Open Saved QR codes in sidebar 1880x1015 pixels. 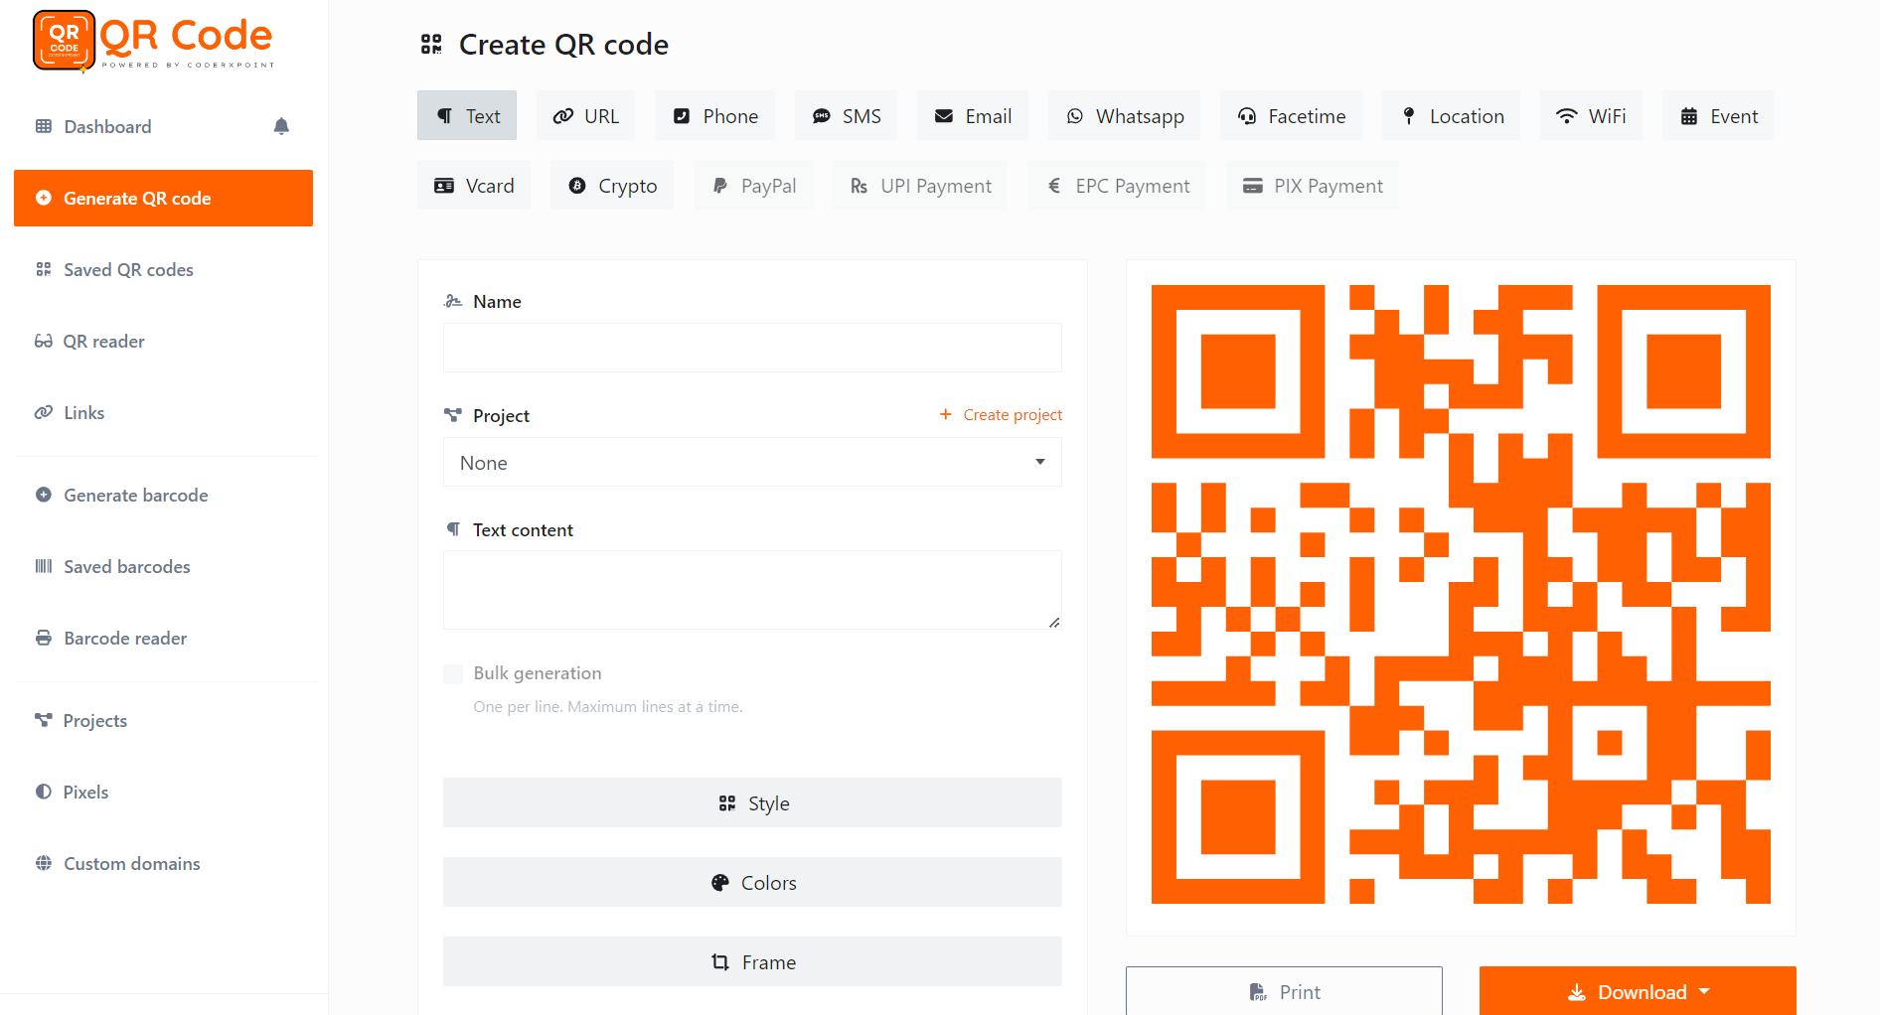[128, 270]
